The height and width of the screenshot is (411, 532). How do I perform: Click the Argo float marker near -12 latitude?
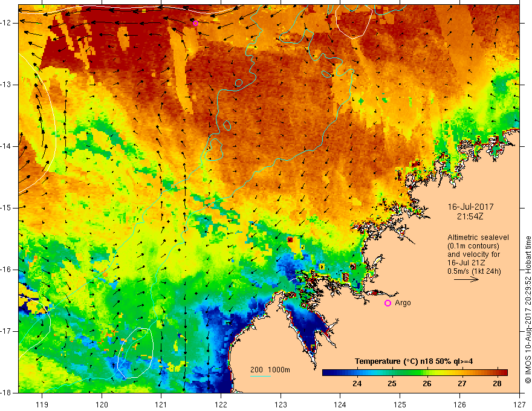pos(195,23)
